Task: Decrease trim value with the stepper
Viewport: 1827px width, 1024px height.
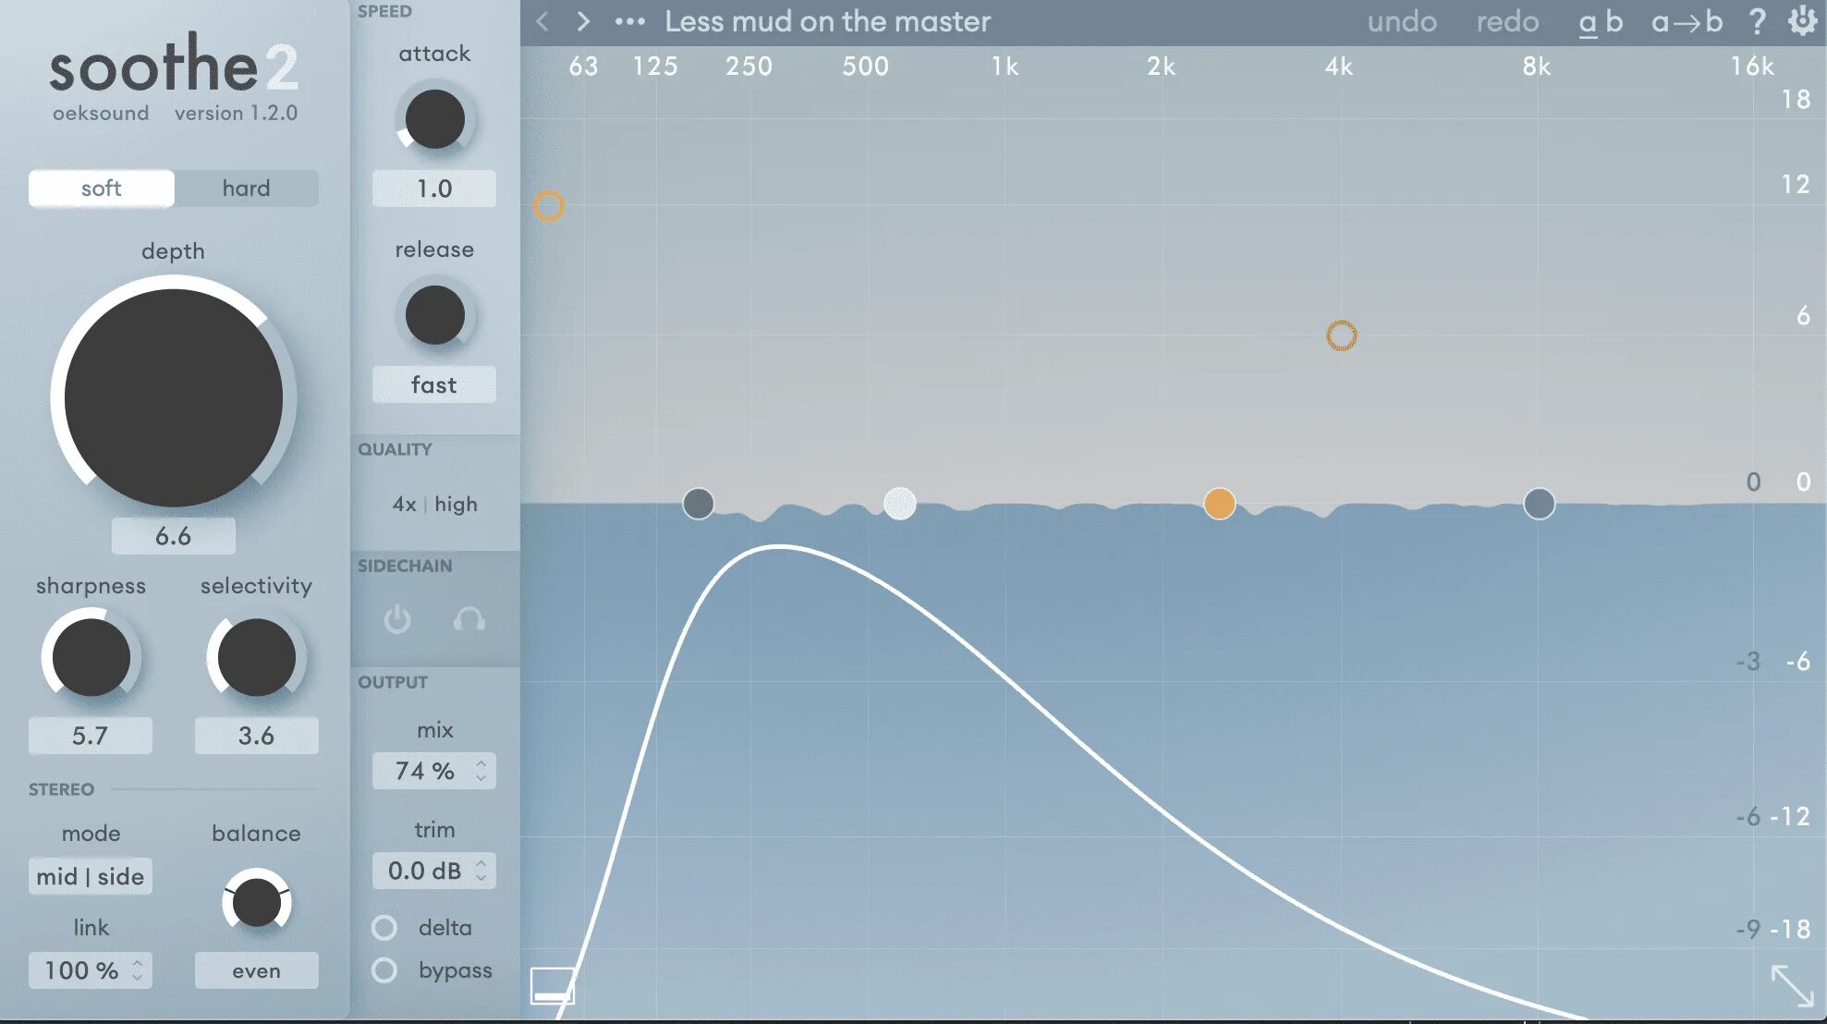Action: (481, 876)
